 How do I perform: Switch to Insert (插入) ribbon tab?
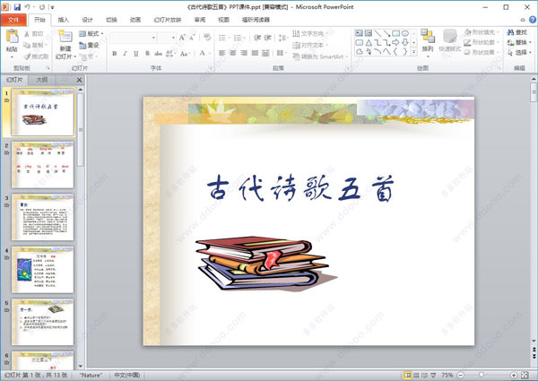click(x=63, y=20)
